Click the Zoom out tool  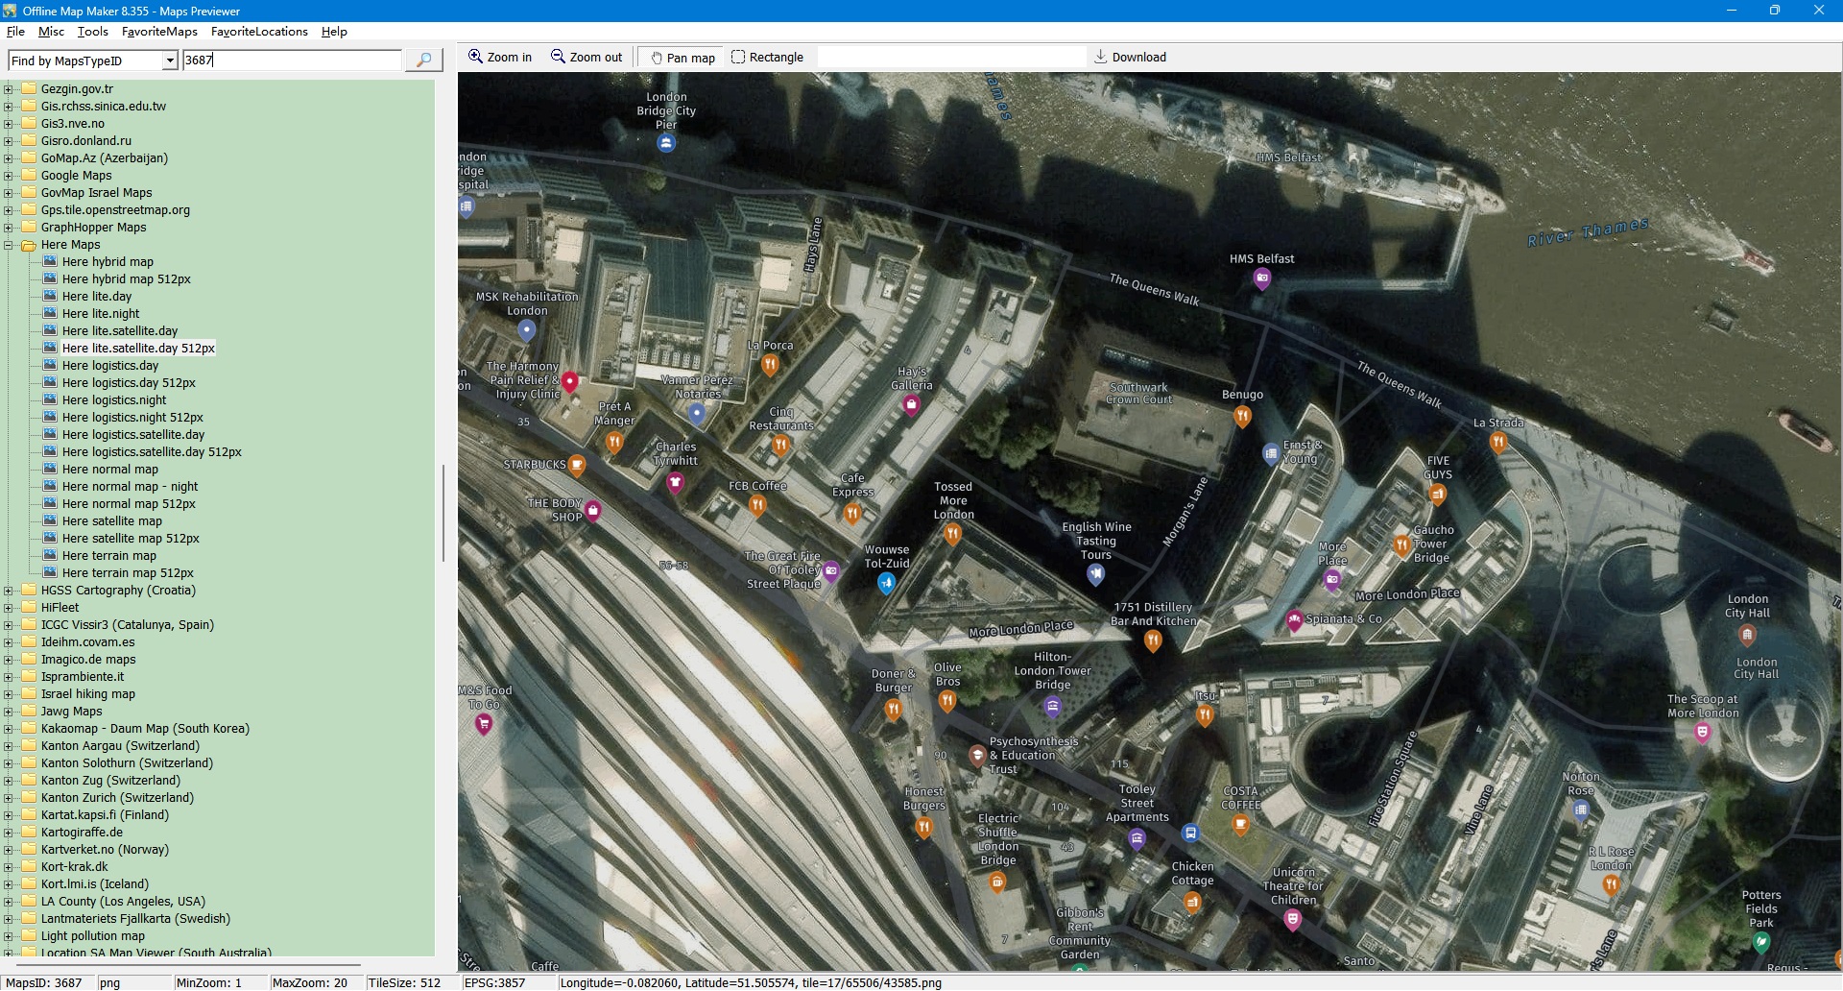(x=586, y=58)
